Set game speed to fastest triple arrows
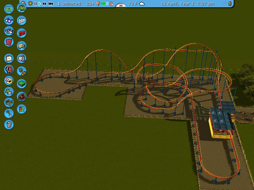254x190 pixels. coord(51,4)
